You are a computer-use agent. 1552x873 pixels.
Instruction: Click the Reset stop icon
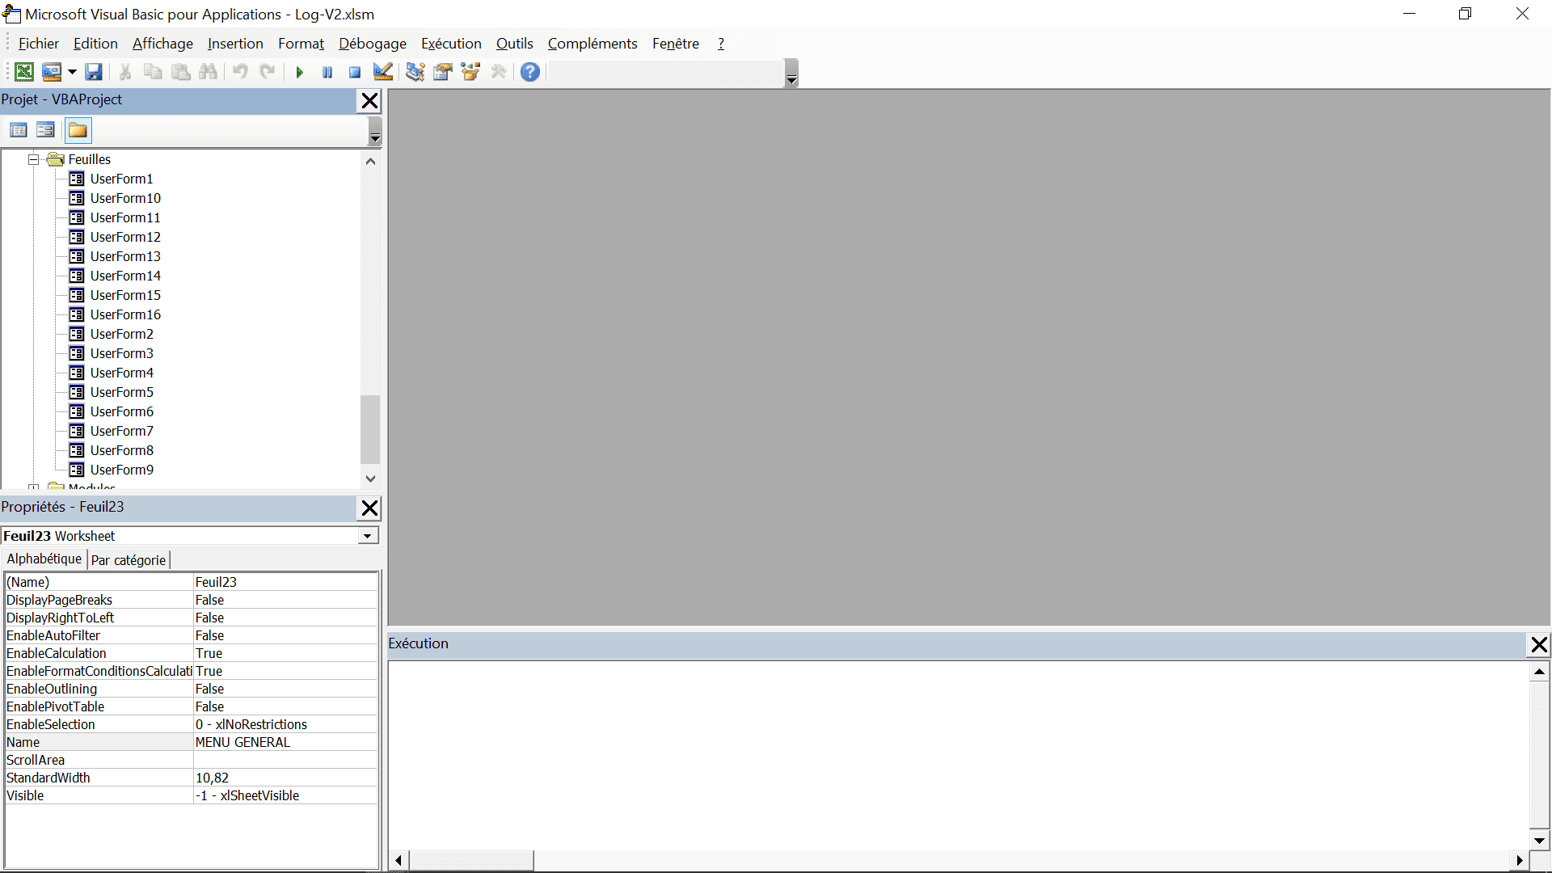click(354, 72)
